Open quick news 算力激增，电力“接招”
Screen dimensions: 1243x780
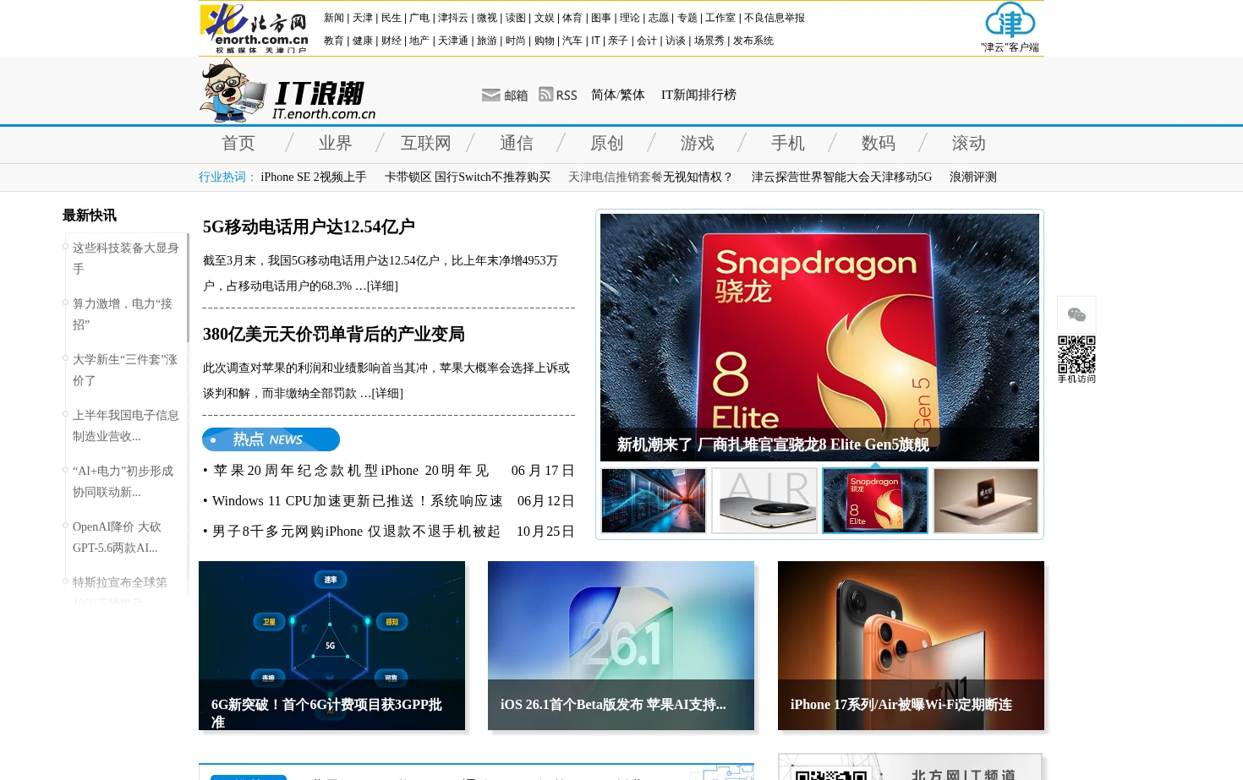tap(123, 314)
